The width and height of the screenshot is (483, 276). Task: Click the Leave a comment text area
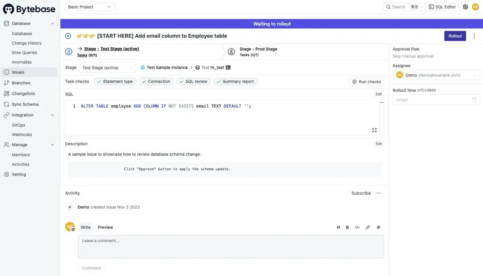(231, 247)
